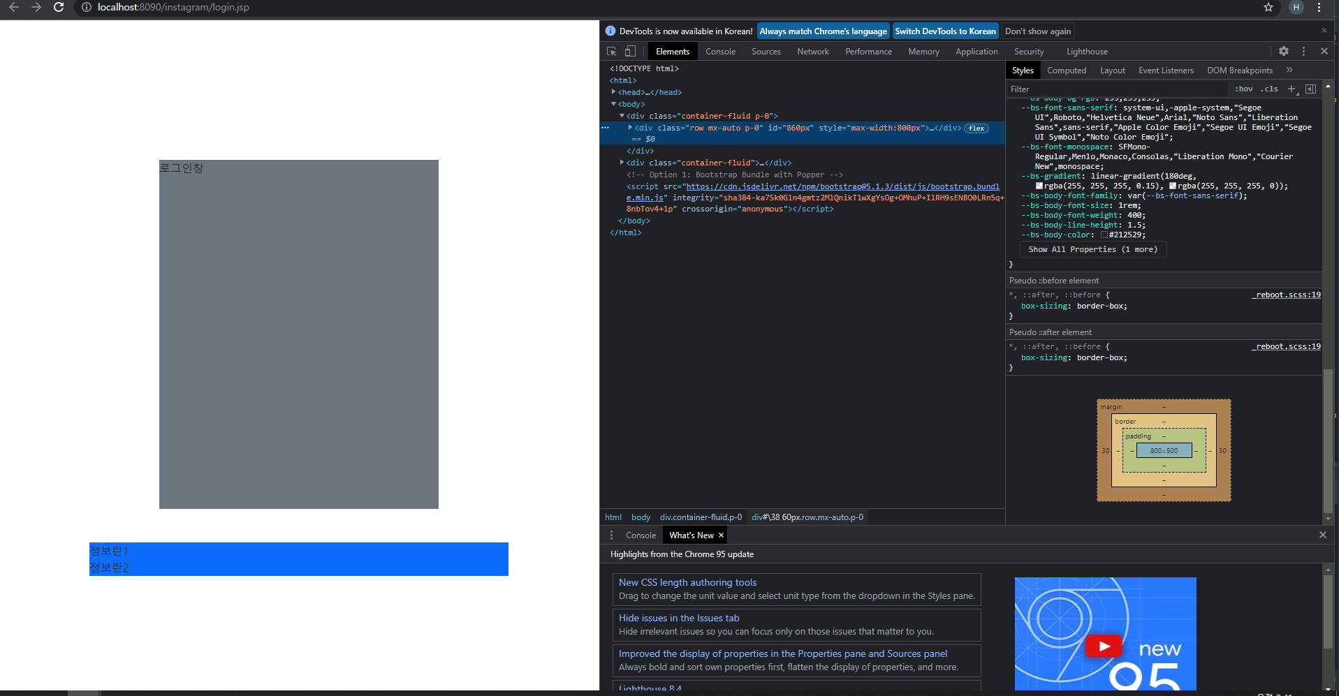
Task: Activate the inspect element picker tool
Action: 611,51
